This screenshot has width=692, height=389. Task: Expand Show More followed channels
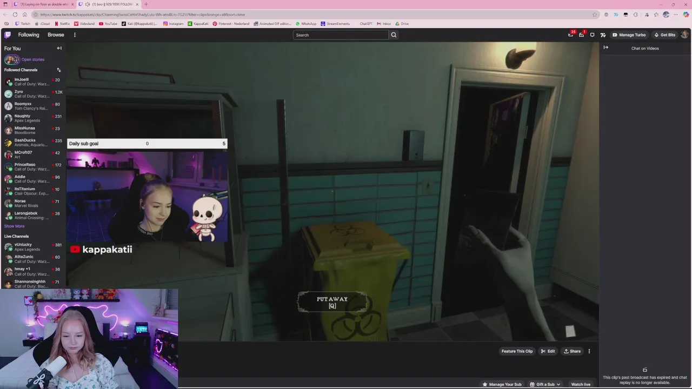click(x=14, y=226)
